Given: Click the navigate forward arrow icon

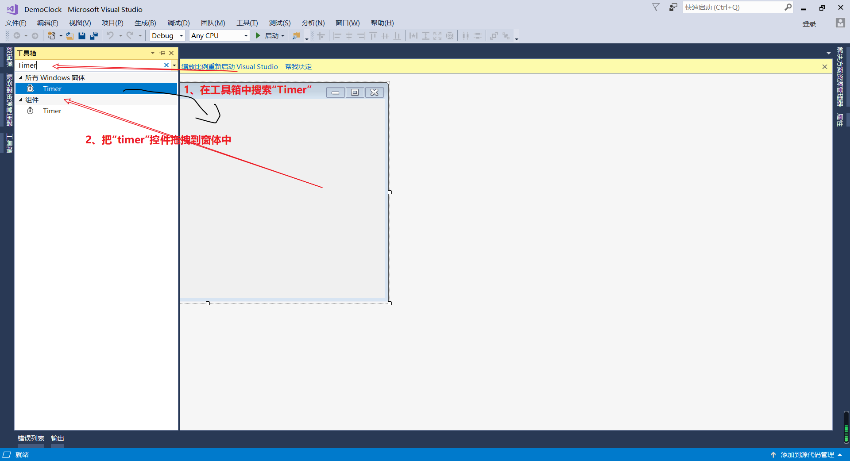Looking at the screenshot, I should click(x=35, y=36).
